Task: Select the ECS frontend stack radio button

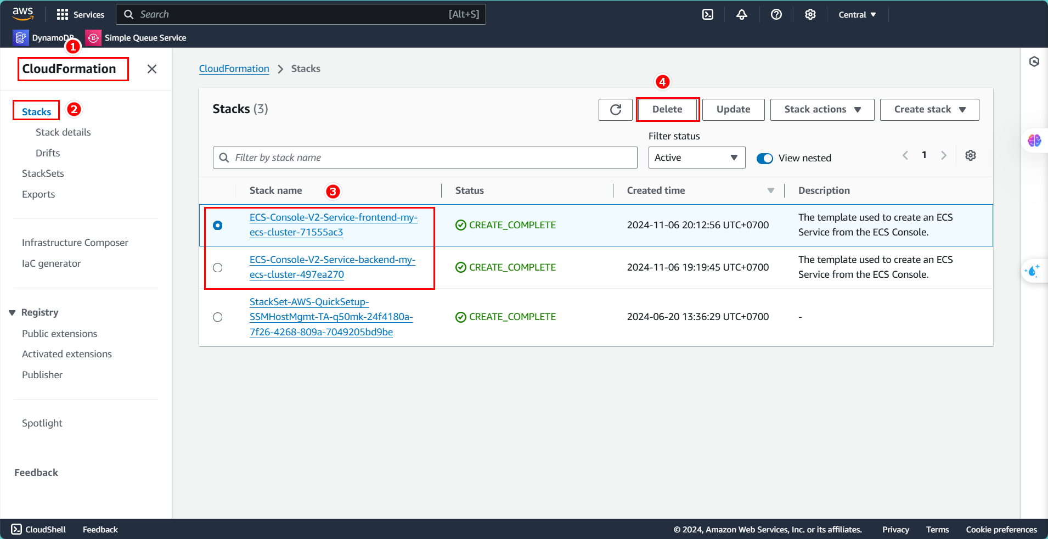Action: [218, 225]
